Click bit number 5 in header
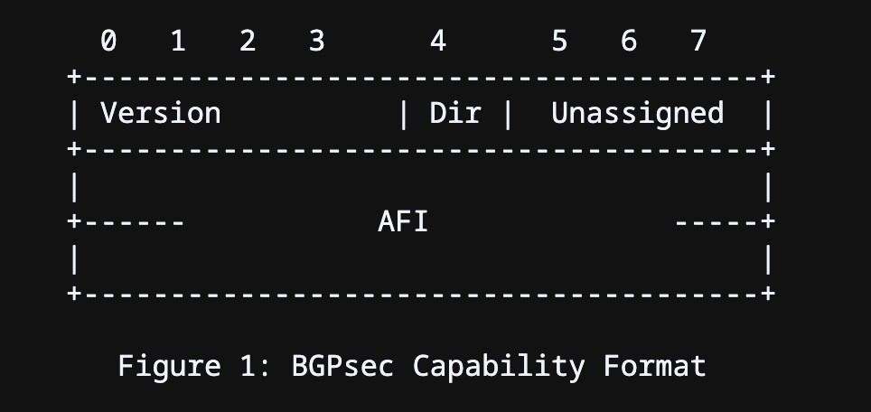The height and width of the screenshot is (412, 871). click(x=559, y=41)
